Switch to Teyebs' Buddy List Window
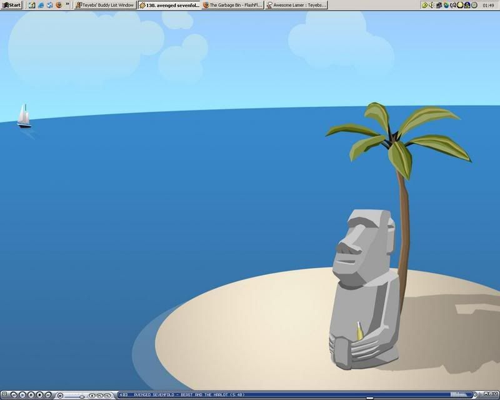This screenshot has height=400, width=500. coord(104,5)
